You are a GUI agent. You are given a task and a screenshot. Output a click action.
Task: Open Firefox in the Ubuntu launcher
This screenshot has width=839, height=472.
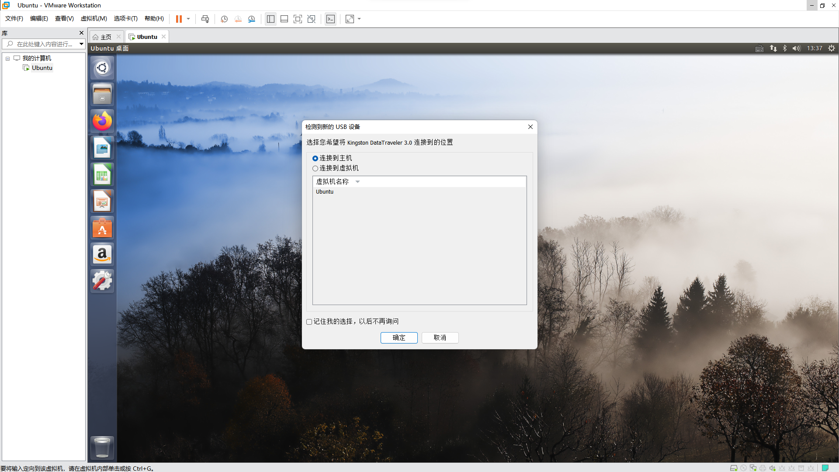[102, 121]
